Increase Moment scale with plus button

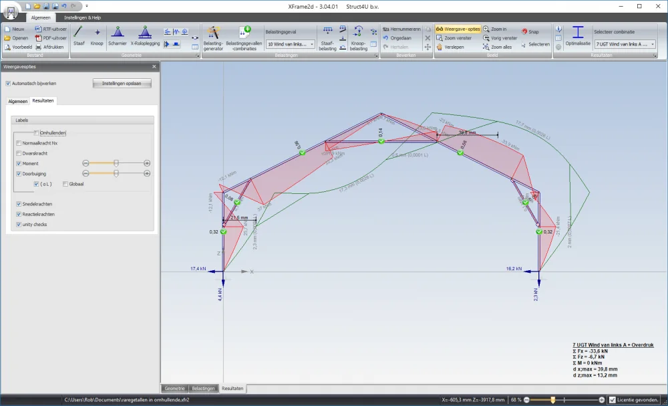[147, 163]
